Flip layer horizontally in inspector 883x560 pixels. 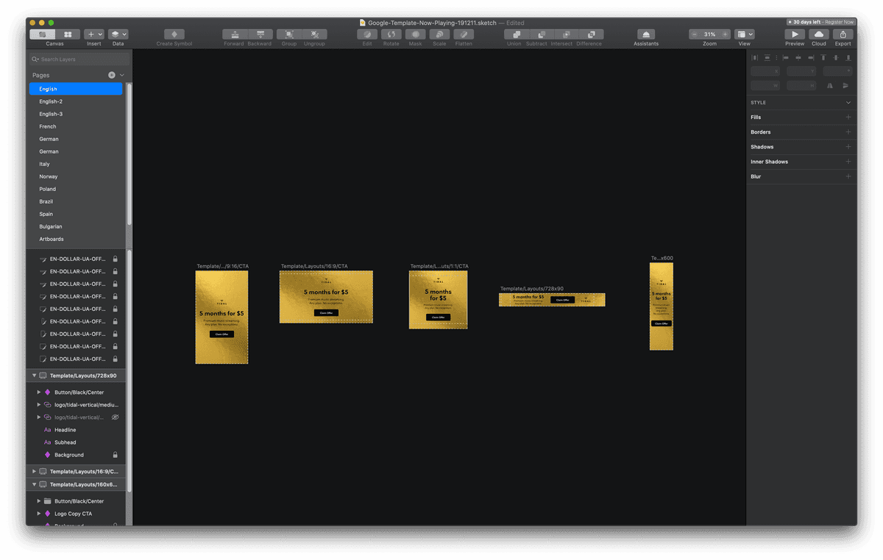click(830, 86)
